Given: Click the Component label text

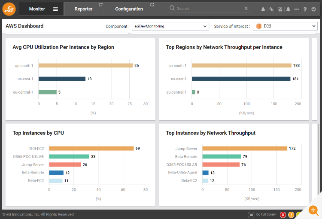Looking at the screenshot, I should pyautogui.click(x=118, y=26).
